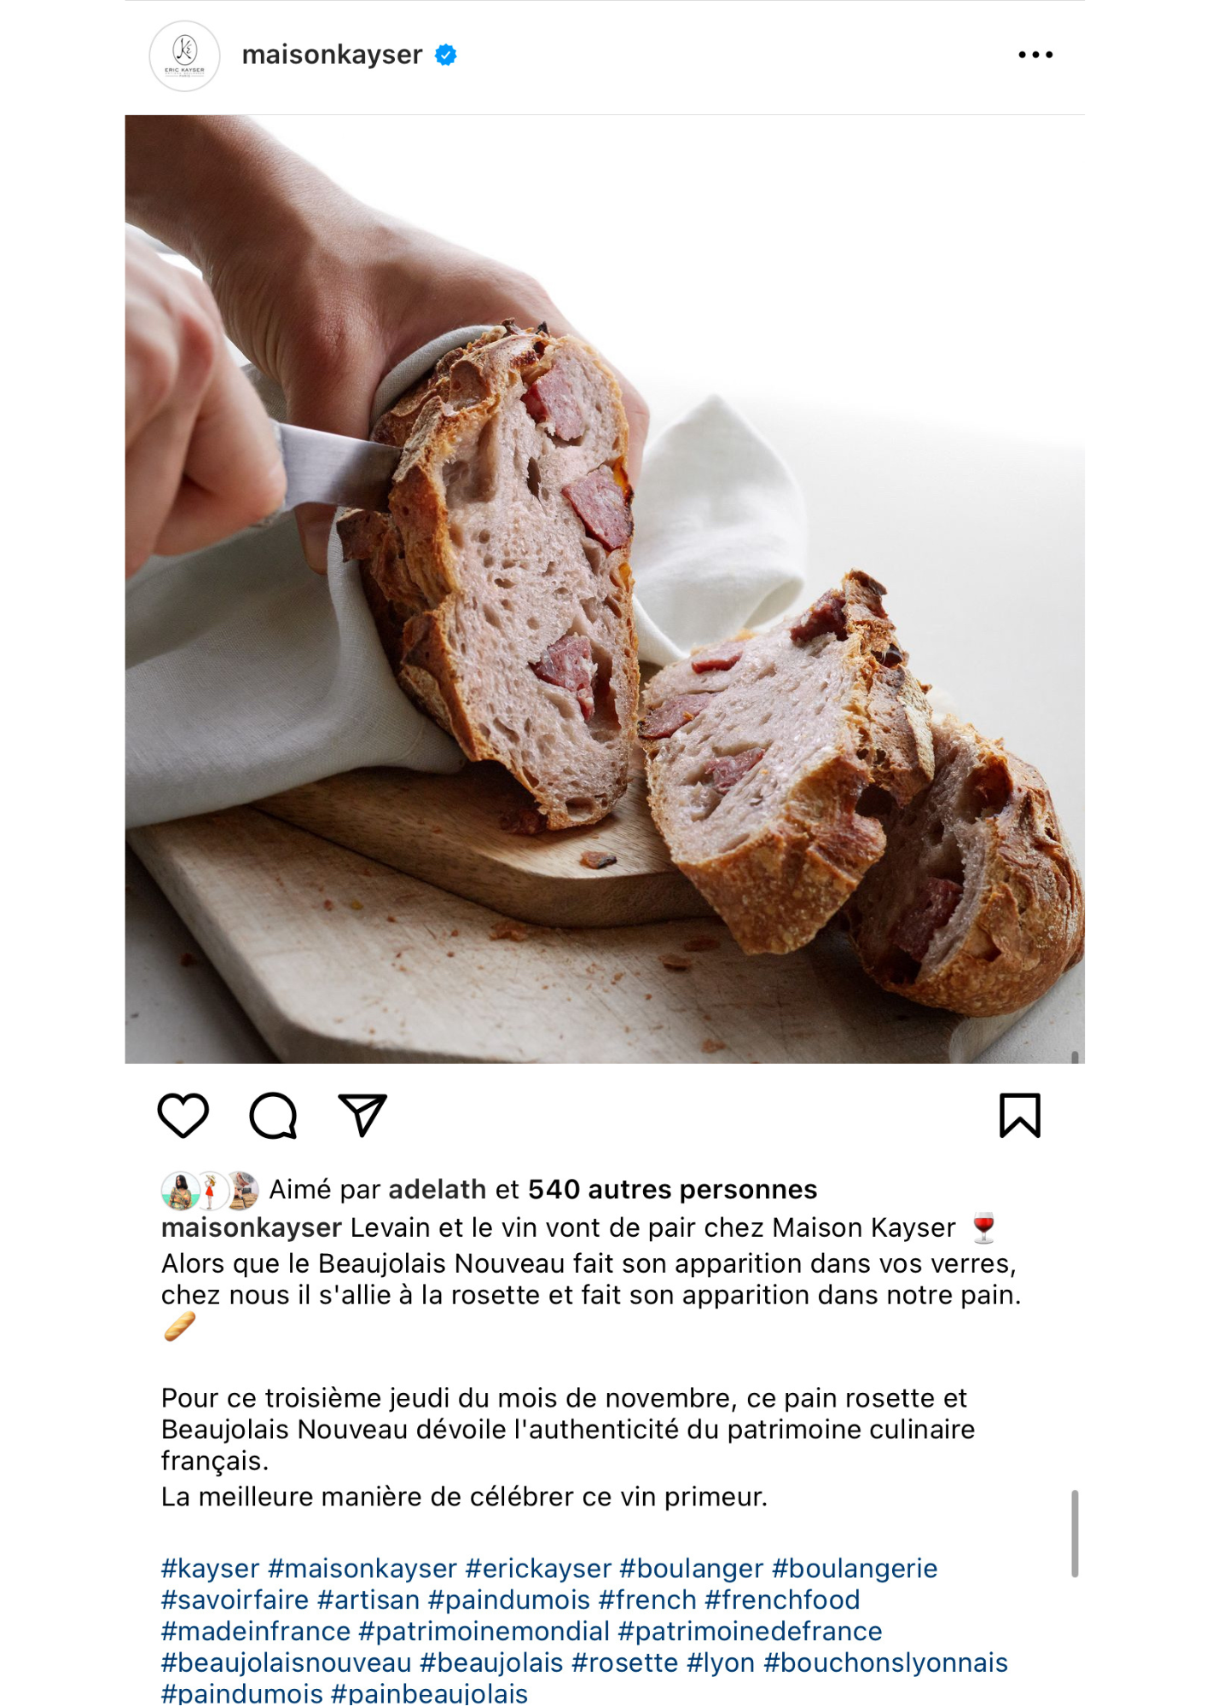Open maisonkayser username in the caption
This screenshot has height=1706, width=1206.
pos(252,1227)
